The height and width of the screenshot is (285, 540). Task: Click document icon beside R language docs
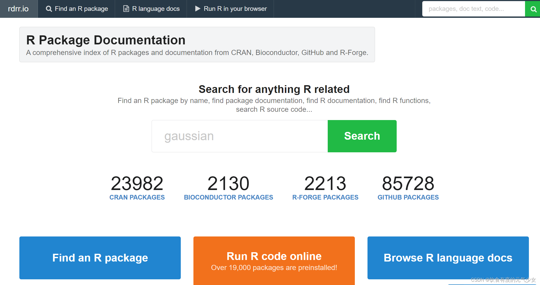[x=126, y=9]
